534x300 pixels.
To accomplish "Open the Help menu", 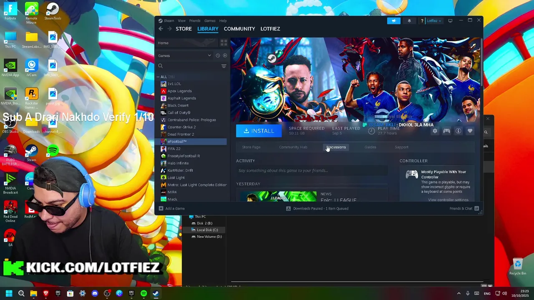I will click(223, 21).
